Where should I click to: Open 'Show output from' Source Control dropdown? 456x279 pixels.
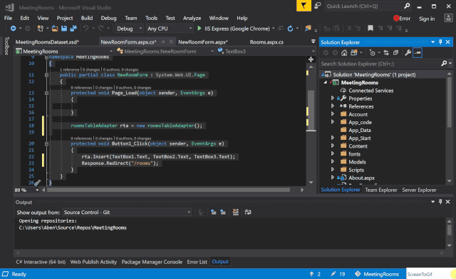coord(127,213)
